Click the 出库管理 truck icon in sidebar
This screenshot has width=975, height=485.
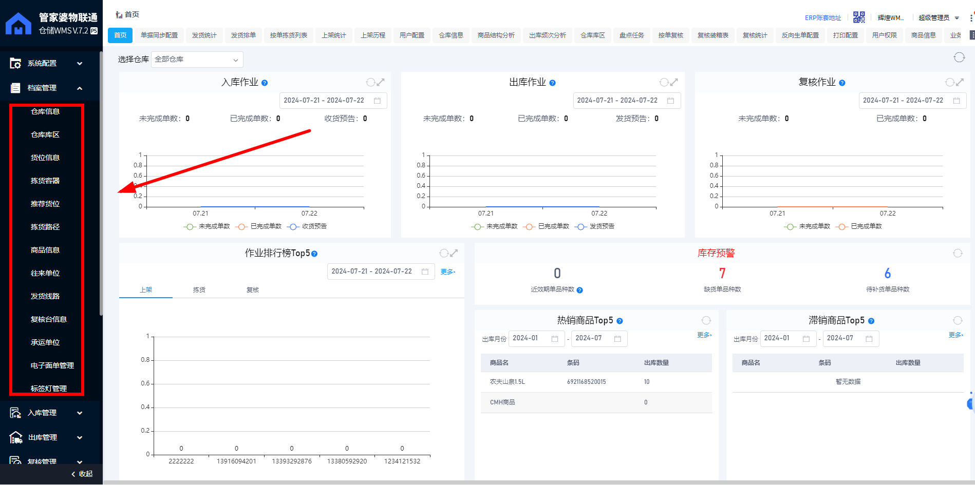tap(16, 437)
